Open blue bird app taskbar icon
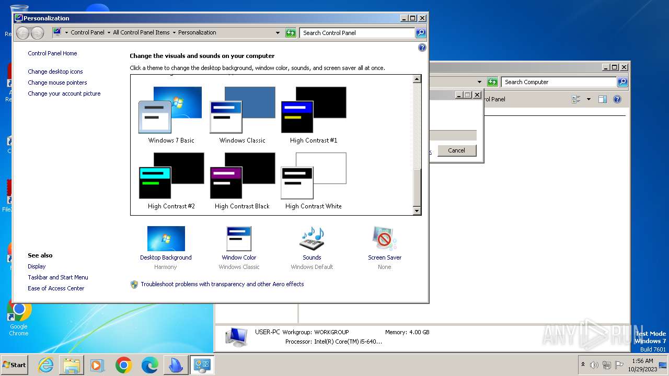Viewport: 669px width, 376px height. pos(176,365)
